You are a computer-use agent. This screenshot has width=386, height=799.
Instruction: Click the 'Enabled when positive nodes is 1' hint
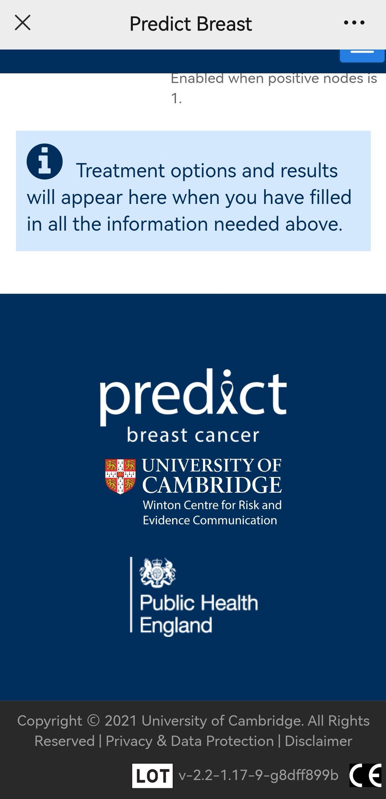pyautogui.click(x=273, y=87)
